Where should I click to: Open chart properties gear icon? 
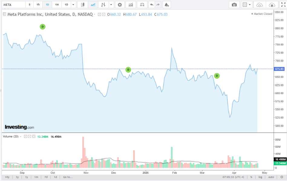click(x=120, y=5)
